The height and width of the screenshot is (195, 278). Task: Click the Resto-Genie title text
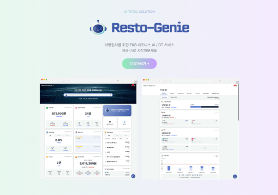[x=150, y=28]
